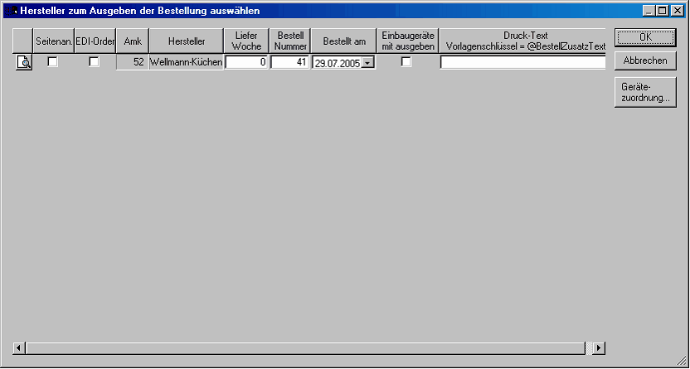Check the Einbaugeräte mit ausgeben box
This screenshot has height=369, width=690.
pyautogui.click(x=406, y=62)
